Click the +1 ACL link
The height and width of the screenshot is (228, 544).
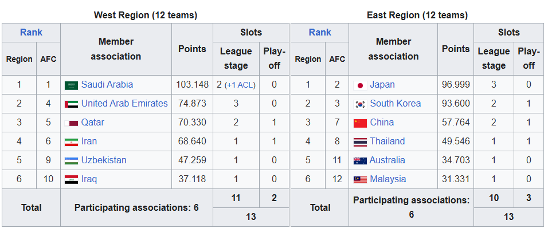coord(240,85)
